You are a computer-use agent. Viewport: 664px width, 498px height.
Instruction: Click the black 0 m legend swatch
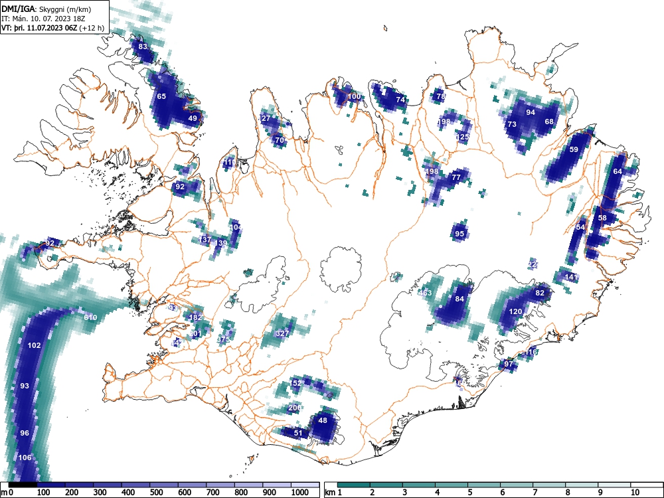[x=23, y=484]
